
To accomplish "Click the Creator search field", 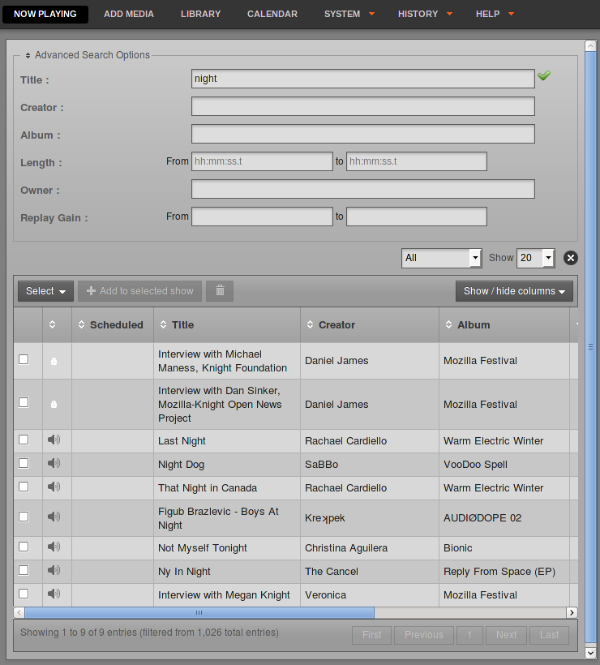I will (x=363, y=106).
